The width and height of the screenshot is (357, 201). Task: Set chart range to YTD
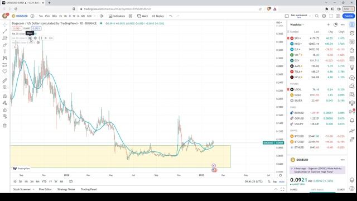point(44,181)
